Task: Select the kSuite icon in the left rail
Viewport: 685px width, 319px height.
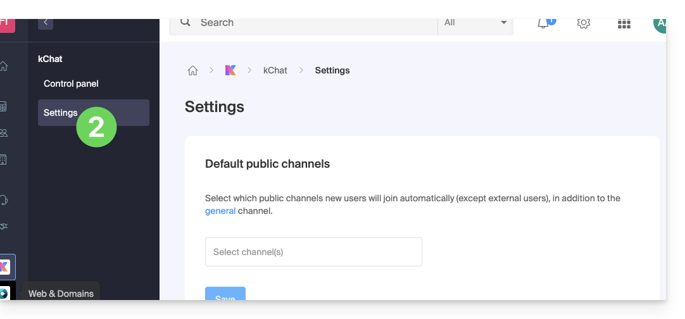Action: click(5, 266)
